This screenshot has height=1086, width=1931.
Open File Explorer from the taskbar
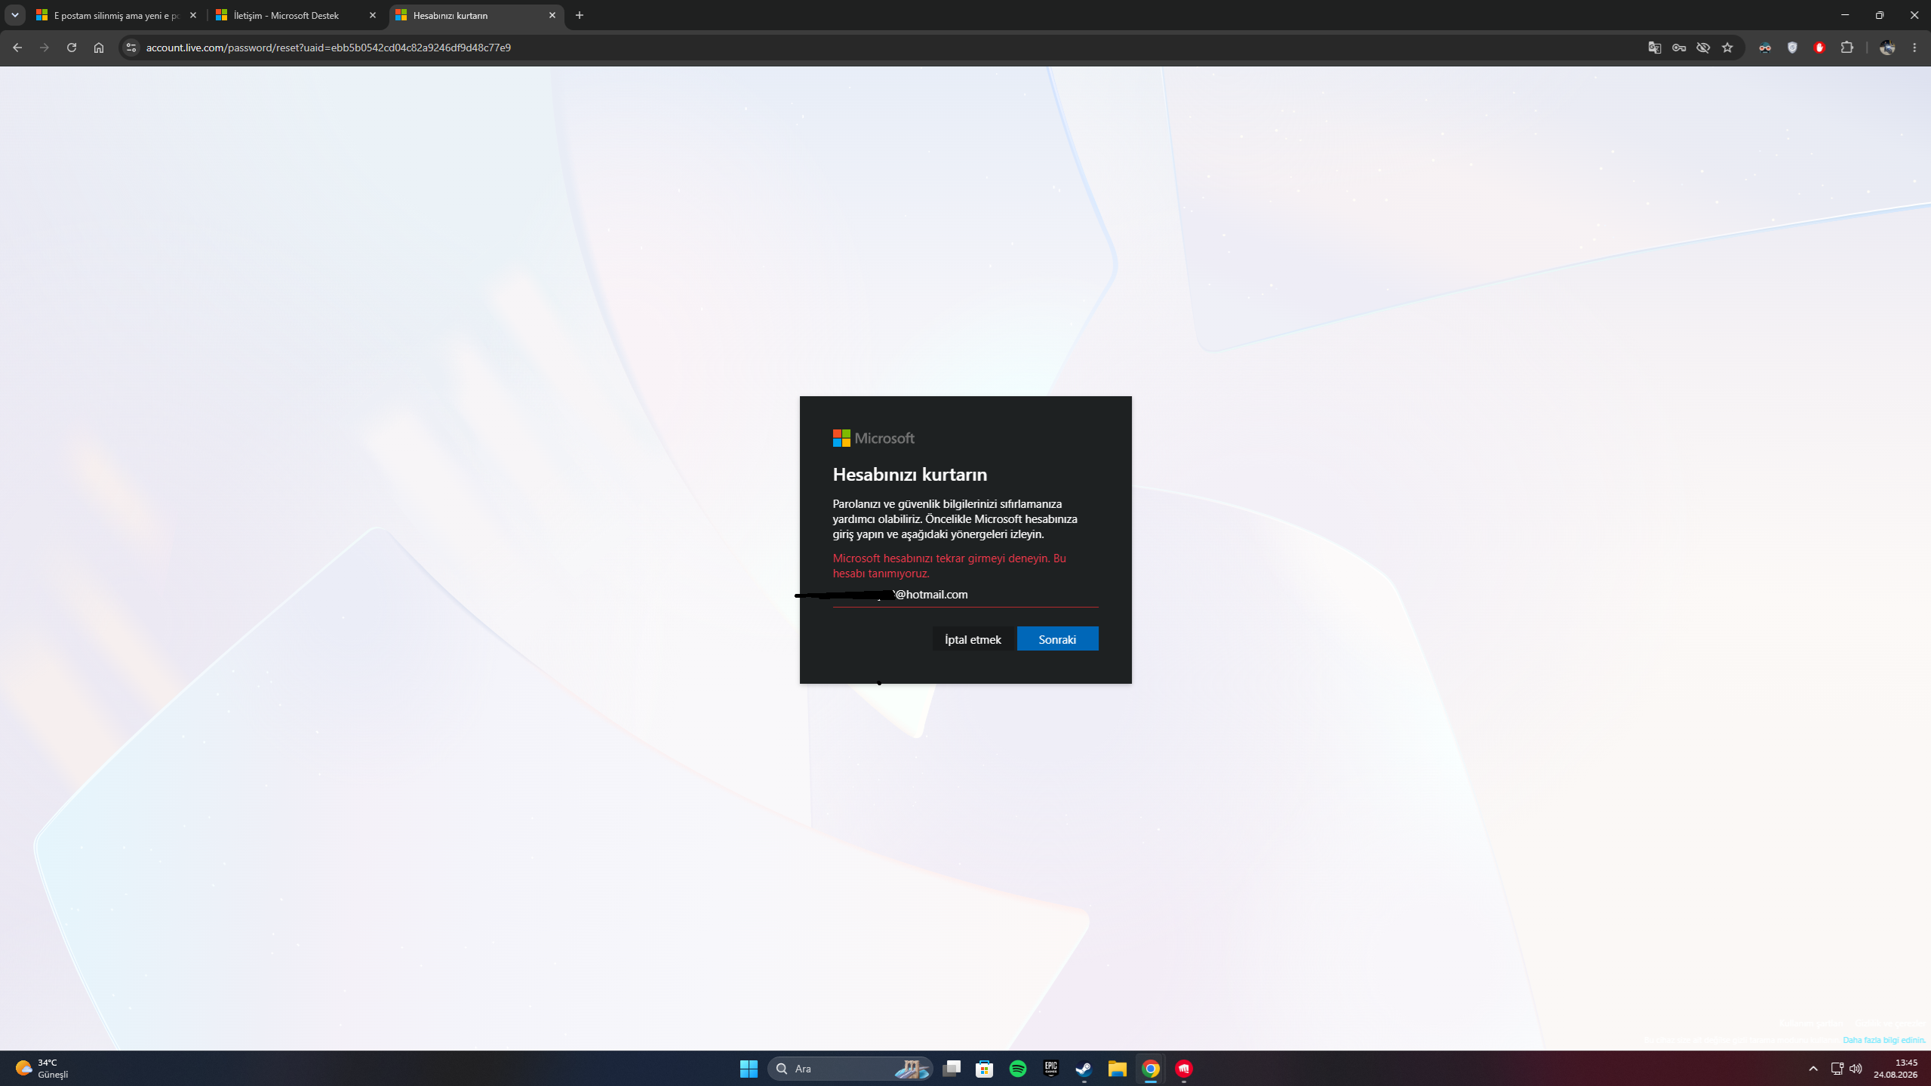pos(1118,1069)
